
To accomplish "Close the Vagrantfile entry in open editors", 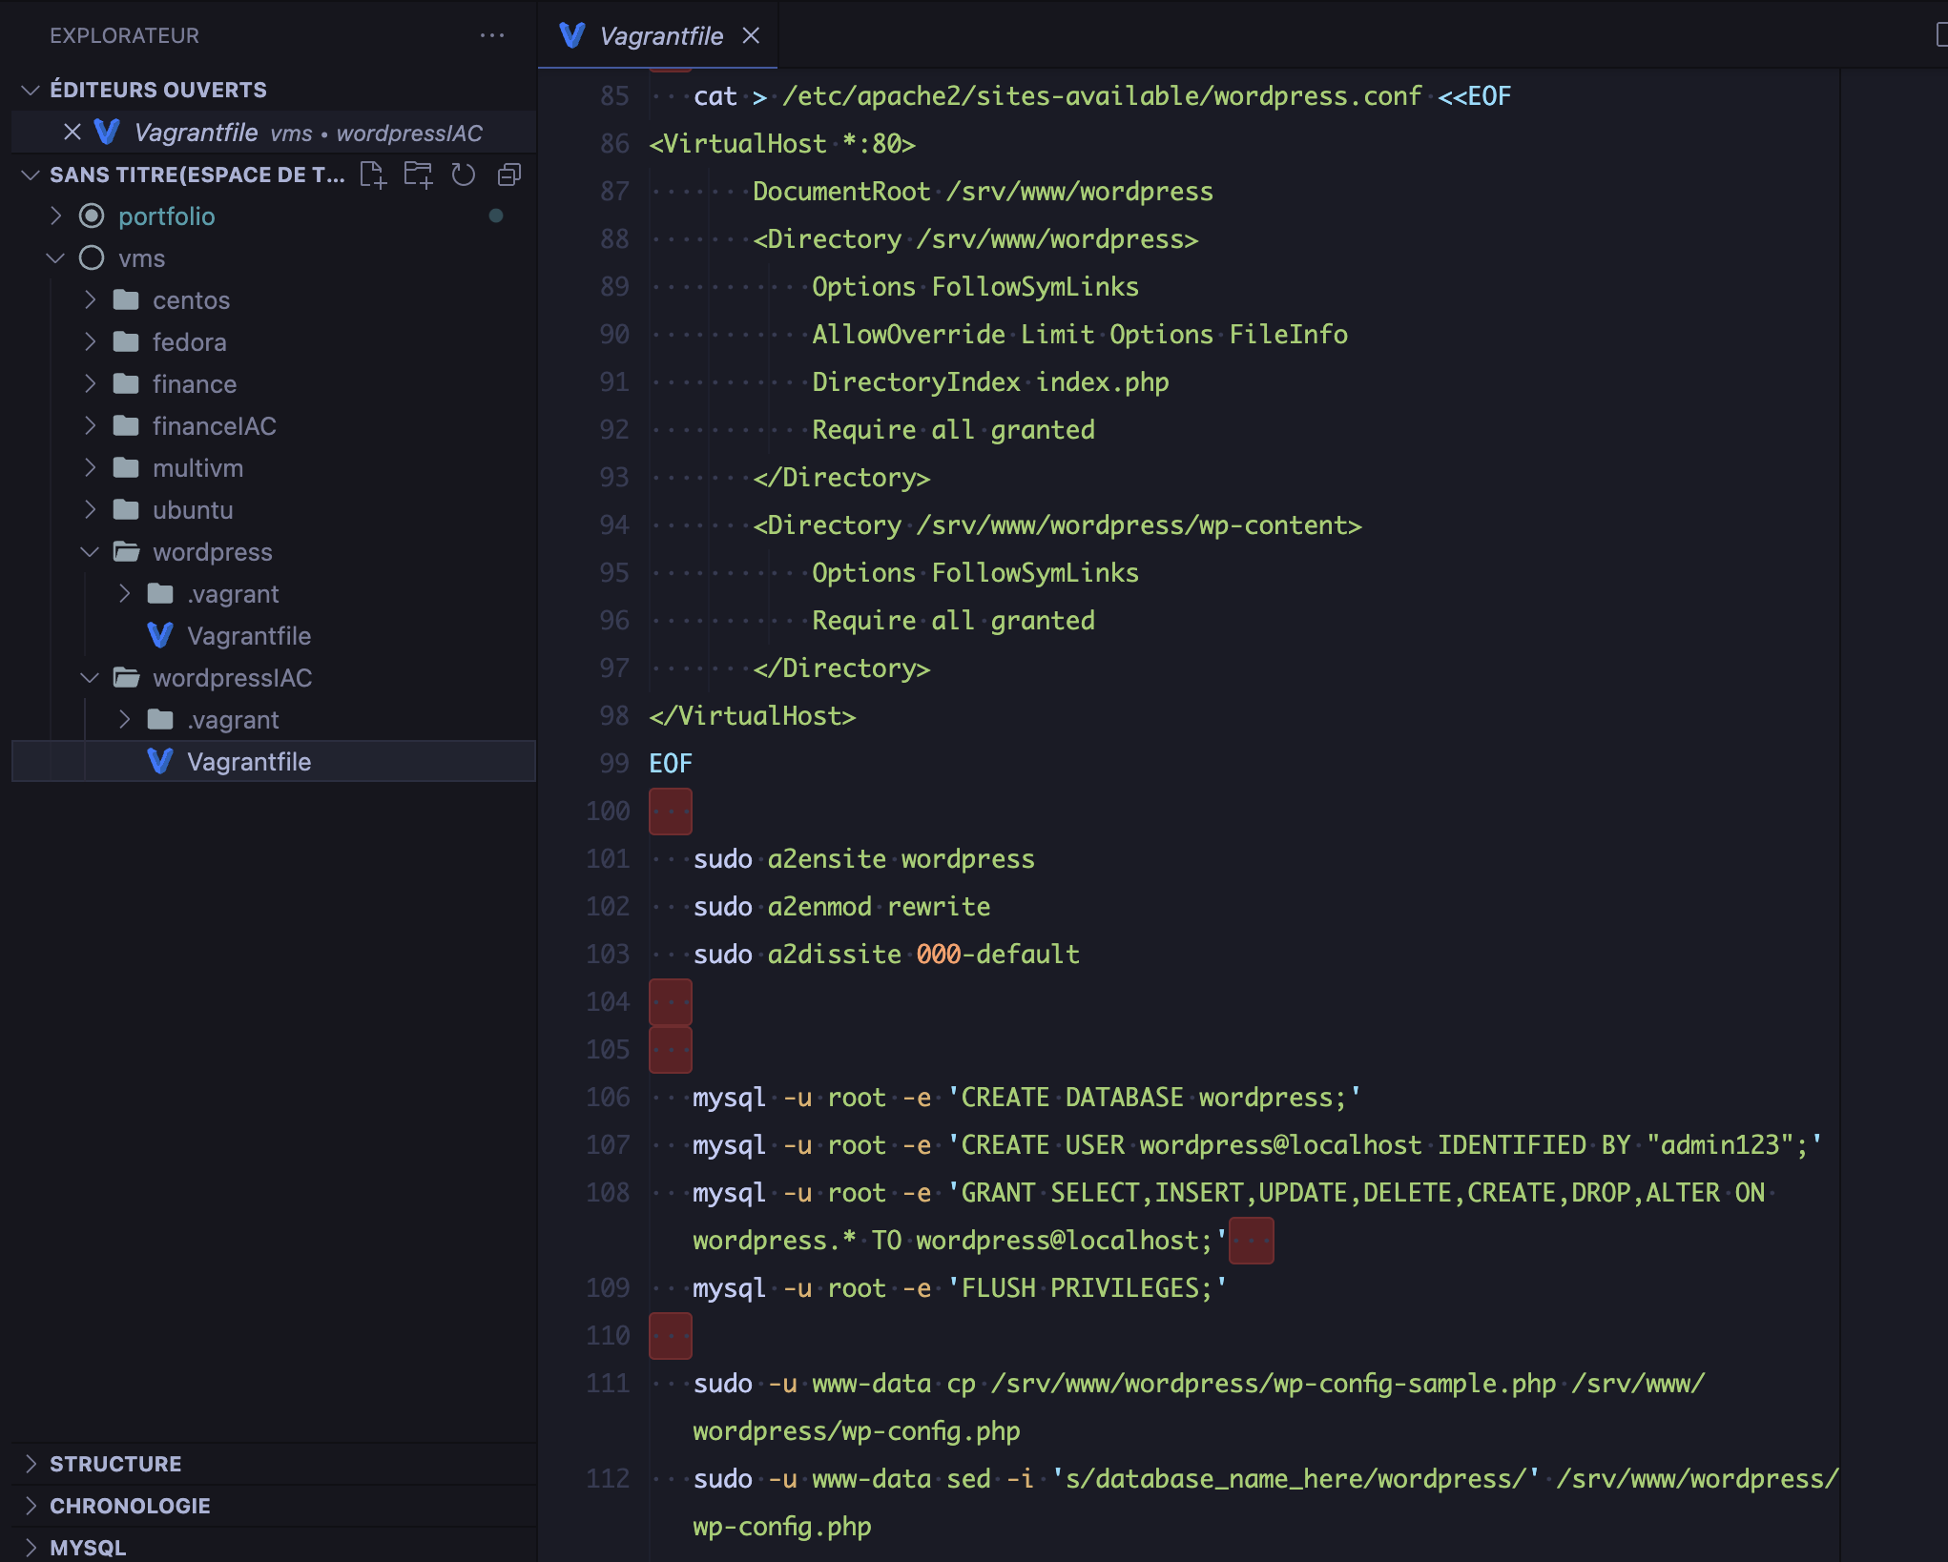I will click(72, 132).
